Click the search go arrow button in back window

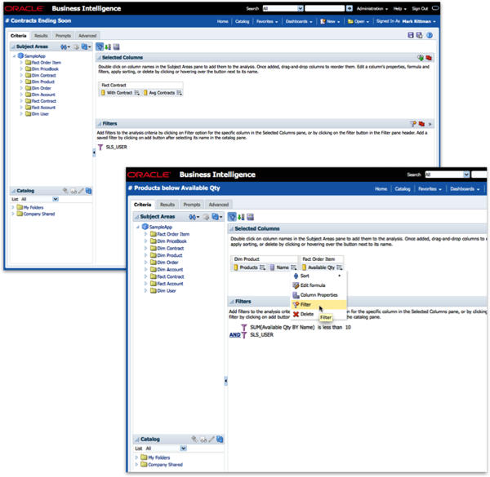coord(350,8)
